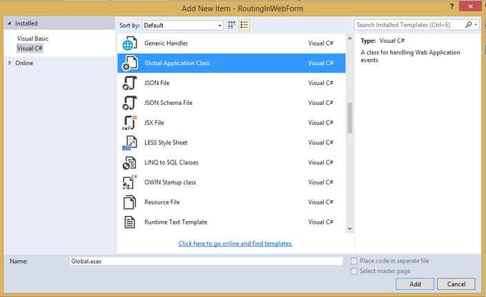Viewport: 486px width, 297px height.
Task: Click the scroll down arrow in template list
Action: coord(350,229)
